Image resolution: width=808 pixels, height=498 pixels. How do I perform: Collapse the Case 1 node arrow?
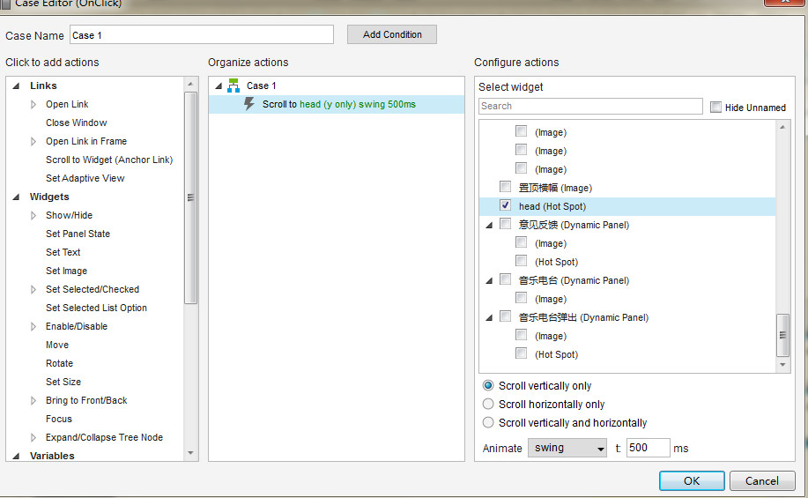(219, 85)
